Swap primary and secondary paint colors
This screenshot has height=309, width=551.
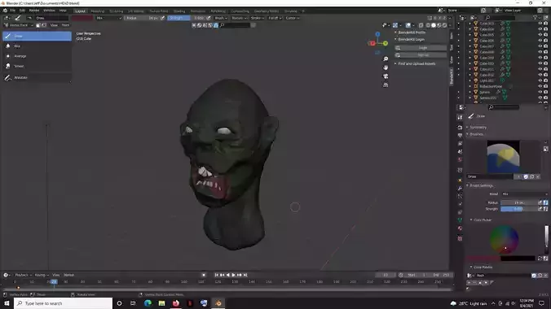(x=540, y=259)
